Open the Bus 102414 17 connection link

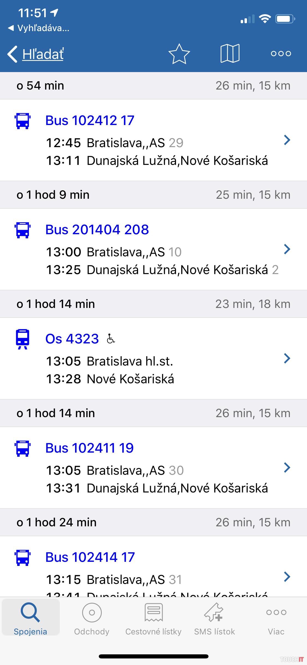click(90, 557)
